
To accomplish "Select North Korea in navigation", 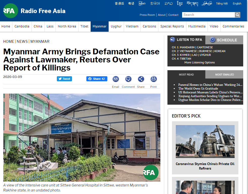I will (67, 26).
